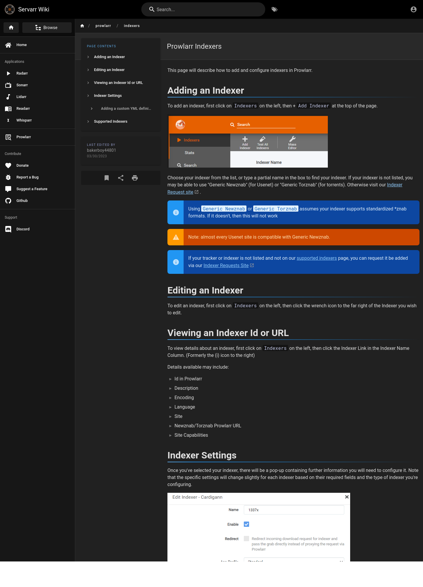Click the Whisparr X icon
The height and width of the screenshot is (587, 423).
pyautogui.click(x=8, y=120)
